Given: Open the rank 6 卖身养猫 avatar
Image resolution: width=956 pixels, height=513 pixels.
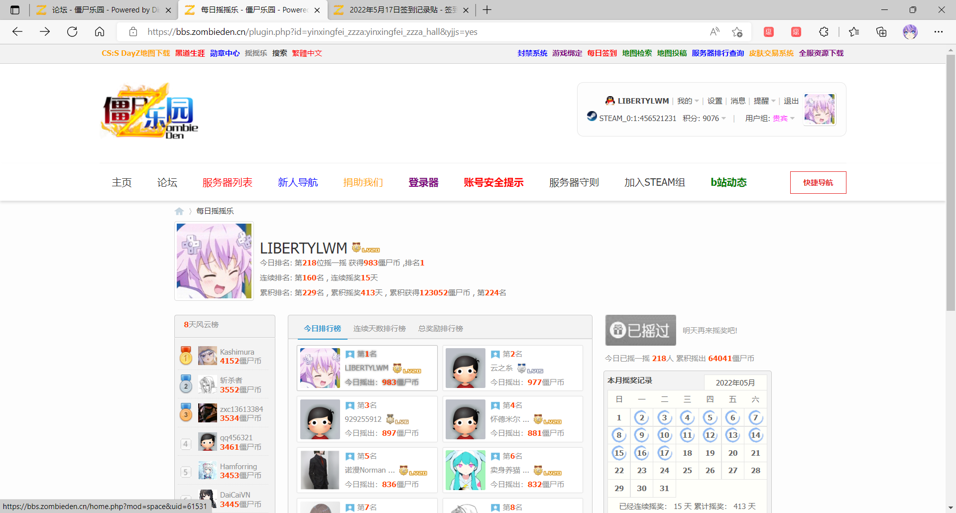Looking at the screenshot, I should click(466, 470).
